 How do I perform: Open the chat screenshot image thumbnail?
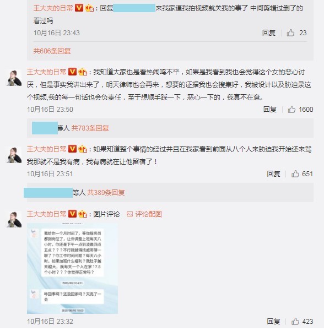(72, 268)
